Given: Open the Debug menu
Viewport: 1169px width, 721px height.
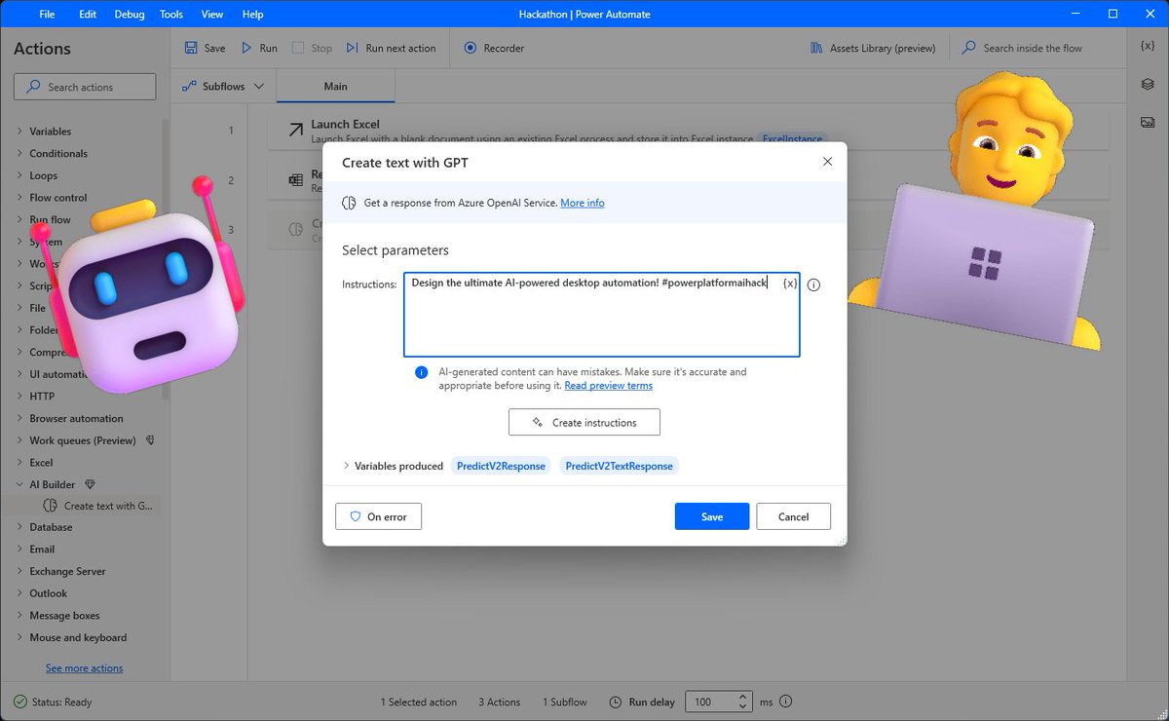Looking at the screenshot, I should (130, 15).
